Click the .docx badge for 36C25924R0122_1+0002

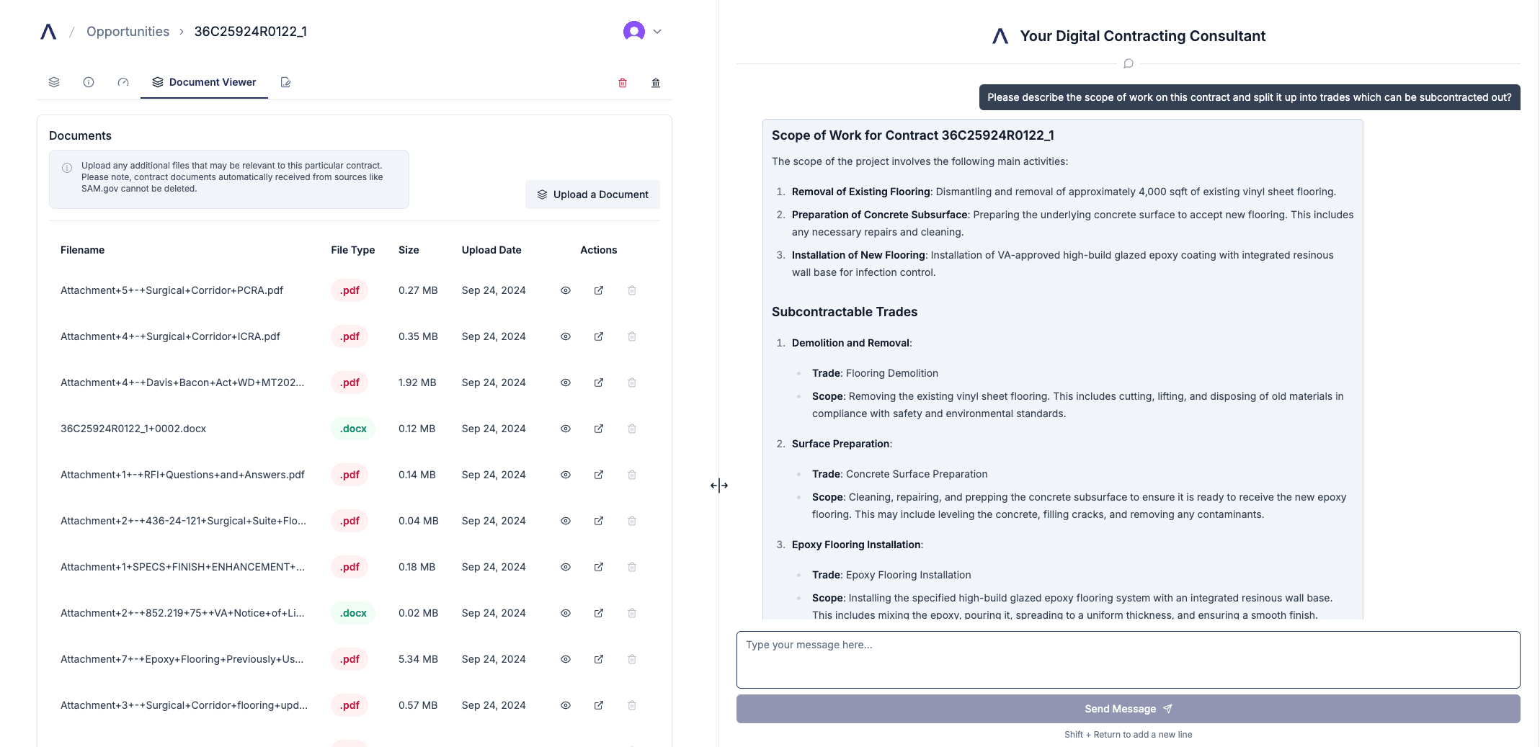pyautogui.click(x=353, y=429)
